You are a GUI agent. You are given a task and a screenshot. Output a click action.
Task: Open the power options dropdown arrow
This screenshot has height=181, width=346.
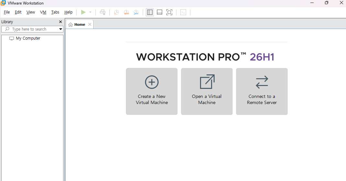coord(90,12)
